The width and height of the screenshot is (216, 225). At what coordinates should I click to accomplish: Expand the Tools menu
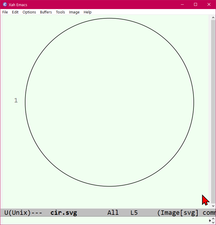click(x=60, y=12)
